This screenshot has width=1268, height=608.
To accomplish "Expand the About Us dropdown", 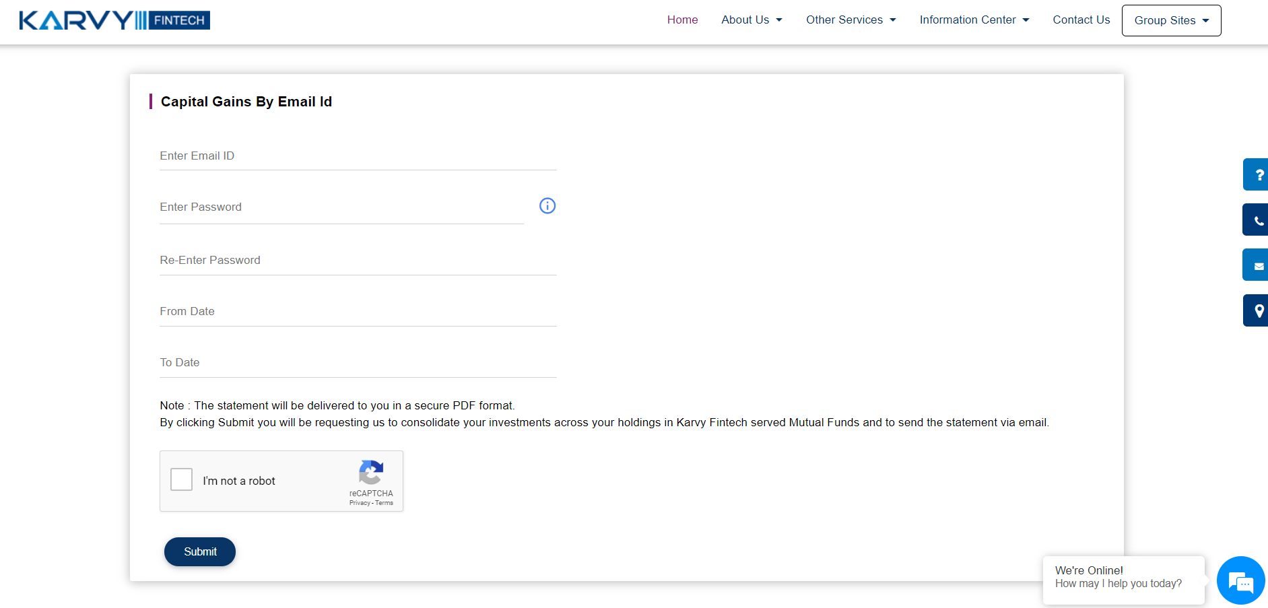I will (x=752, y=20).
